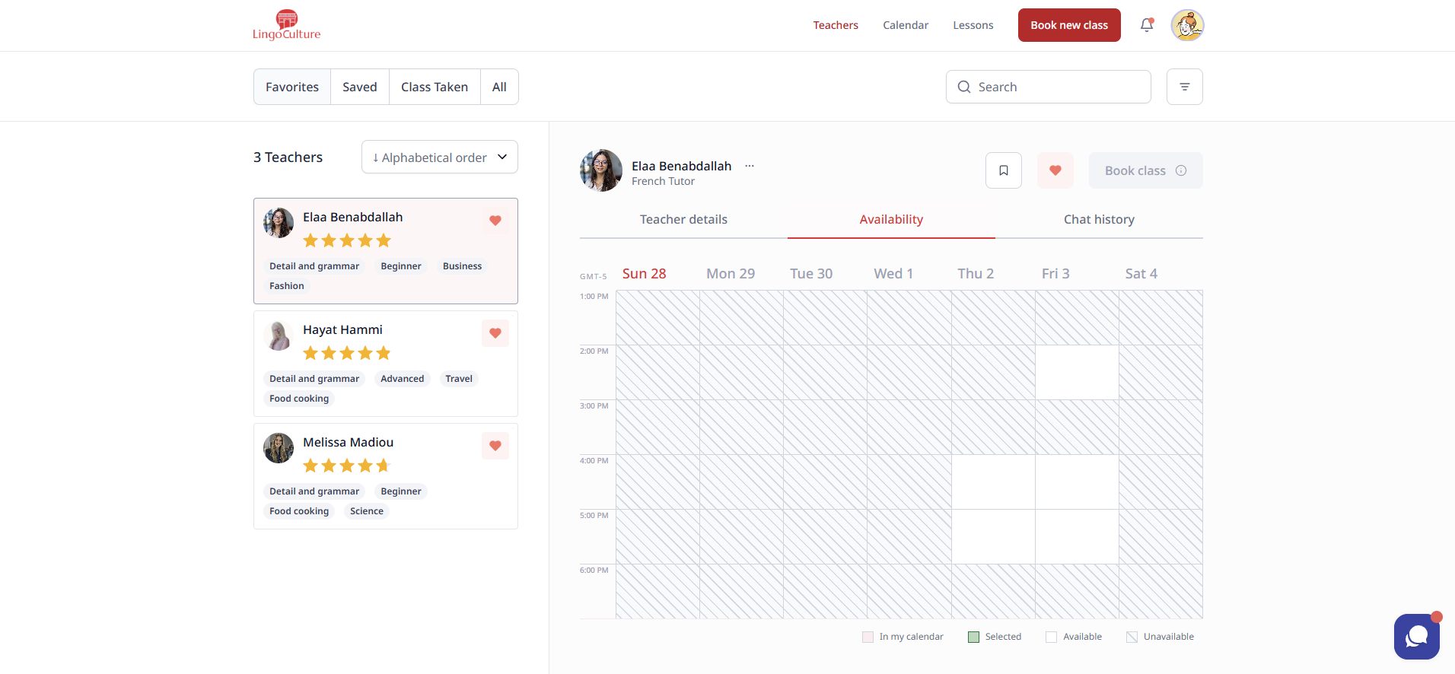
Task: Switch to the Chat history tab
Action: [x=1098, y=220]
